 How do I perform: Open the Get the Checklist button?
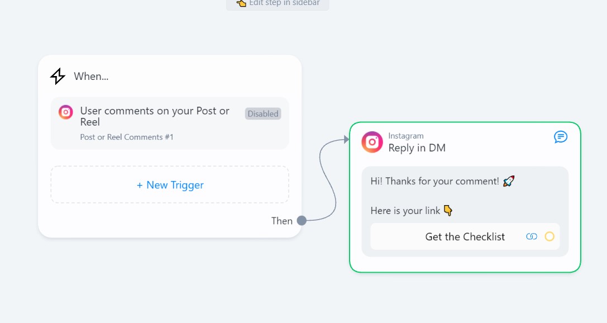click(x=465, y=236)
